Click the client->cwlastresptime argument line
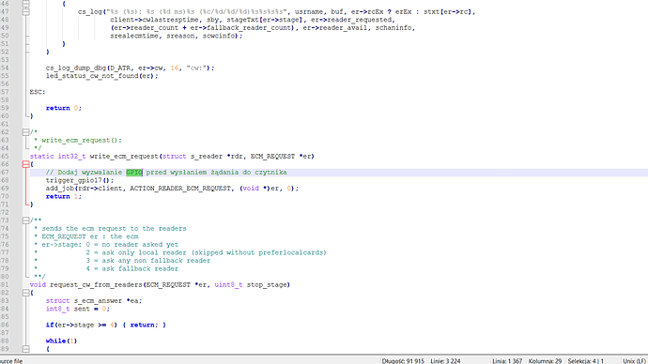648x364 pixels. [253, 20]
